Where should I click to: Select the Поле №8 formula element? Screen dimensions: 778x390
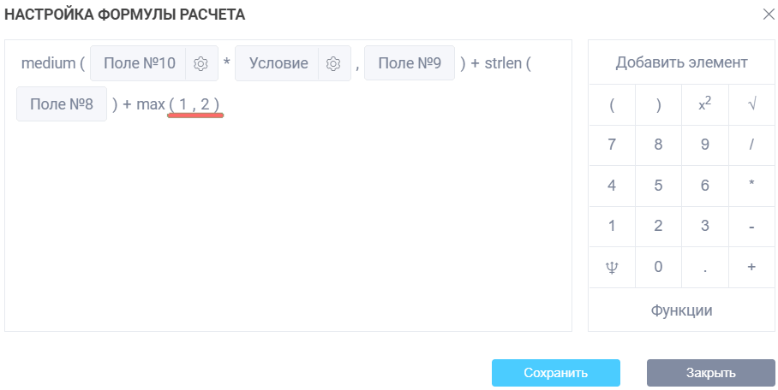(x=62, y=104)
